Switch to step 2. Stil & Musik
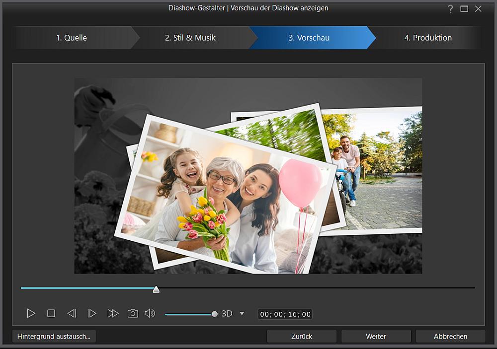 [x=190, y=38]
